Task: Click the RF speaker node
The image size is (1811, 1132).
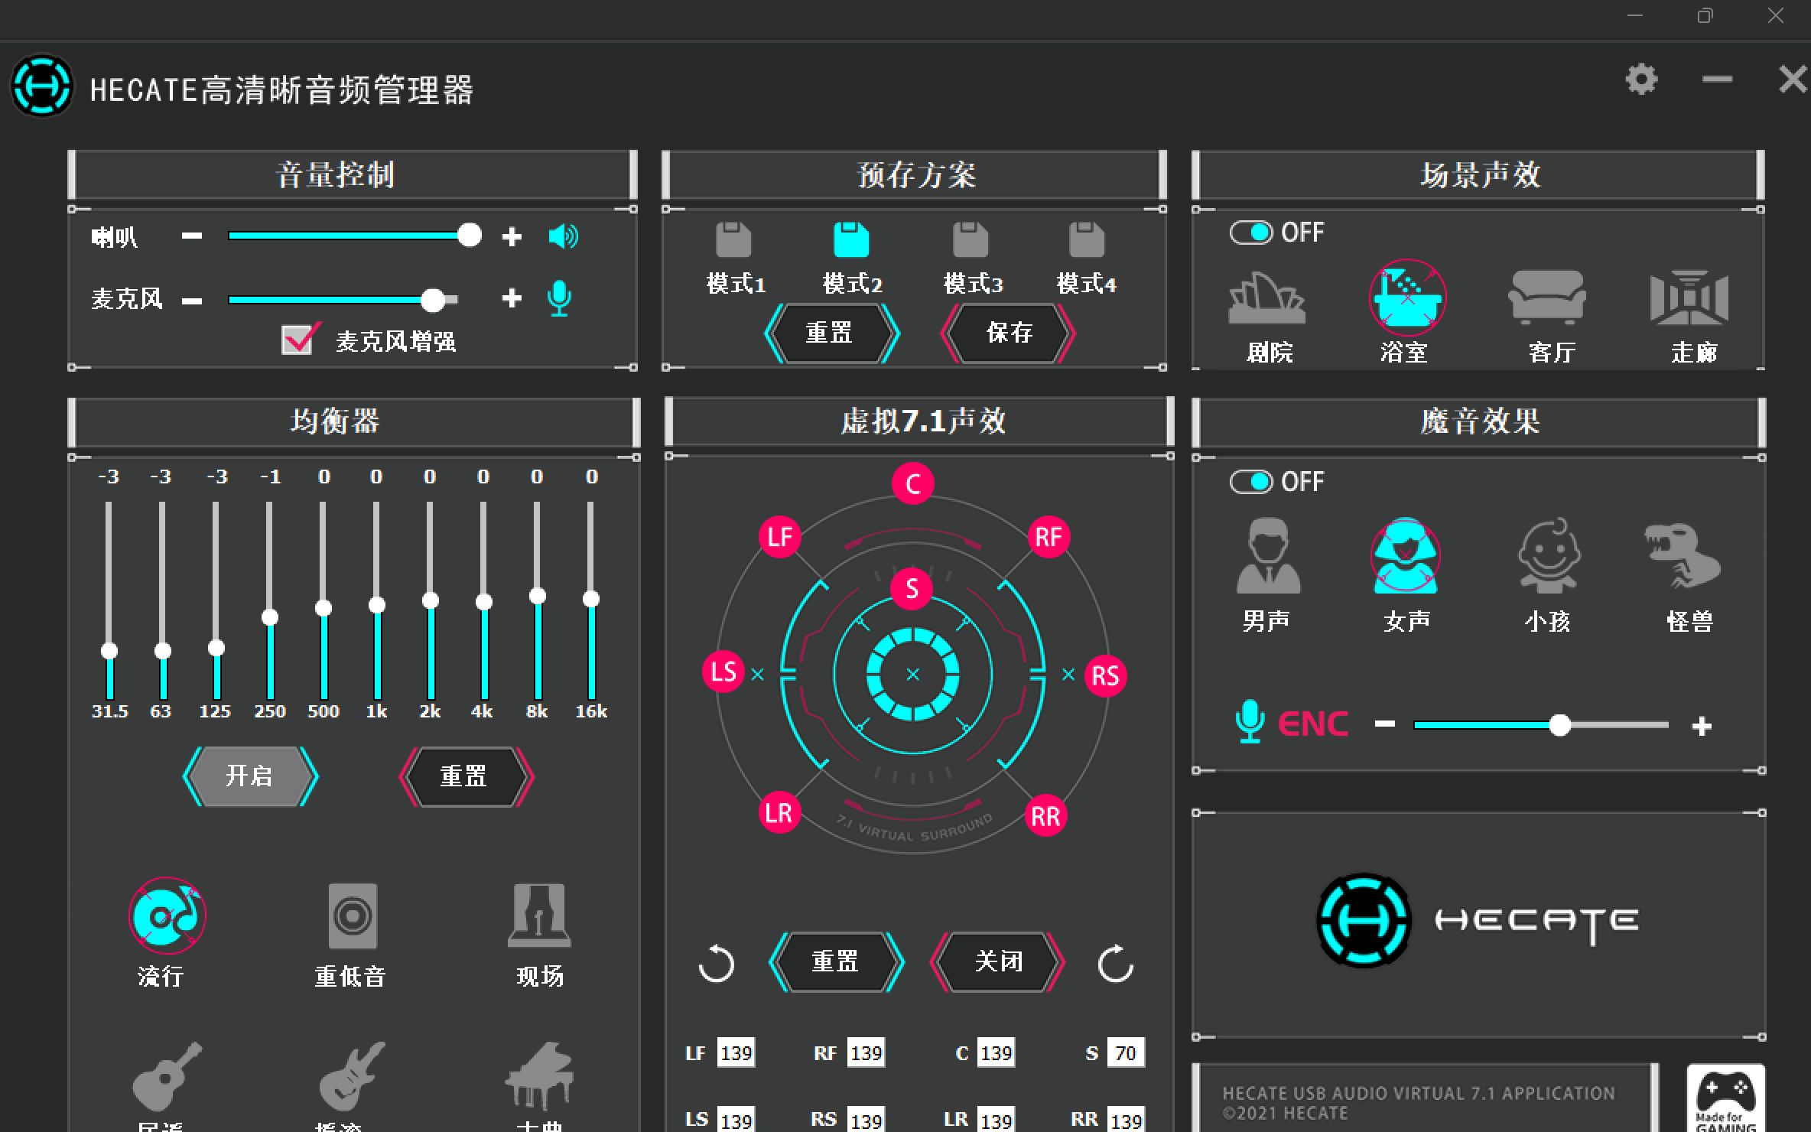Action: [1049, 537]
